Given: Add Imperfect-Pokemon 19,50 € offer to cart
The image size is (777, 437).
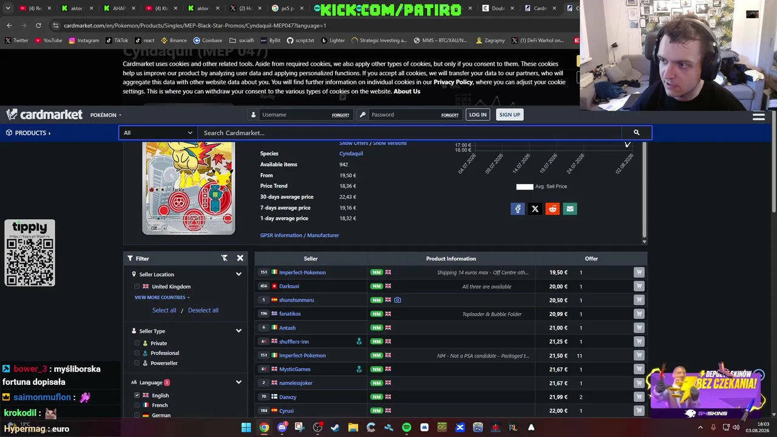Looking at the screenshot, I should point(639,273).
